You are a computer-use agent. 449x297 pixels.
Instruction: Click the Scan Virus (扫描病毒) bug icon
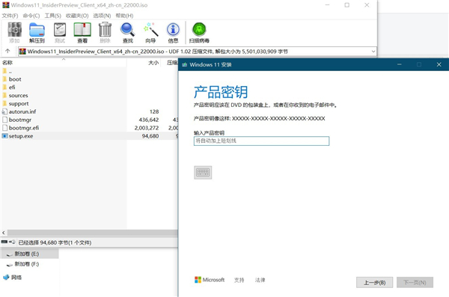coord(199,29)
